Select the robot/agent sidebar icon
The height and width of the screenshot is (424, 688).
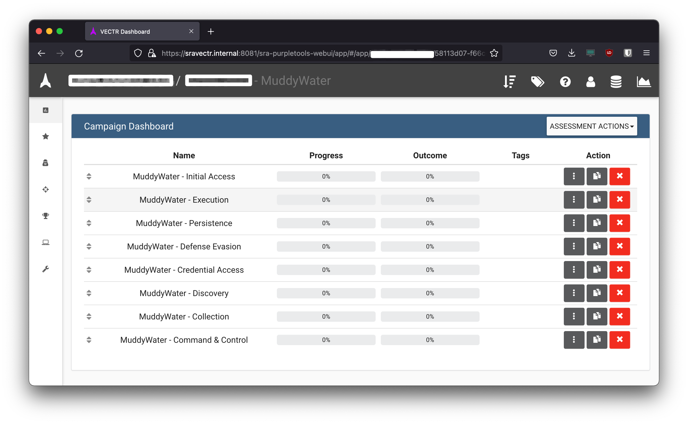[x=46, y=163]
